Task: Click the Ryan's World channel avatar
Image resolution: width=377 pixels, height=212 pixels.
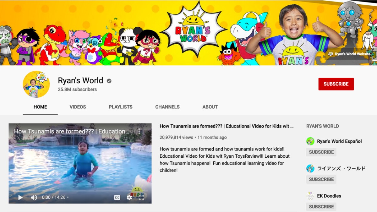Action: (x=36, y=84)
